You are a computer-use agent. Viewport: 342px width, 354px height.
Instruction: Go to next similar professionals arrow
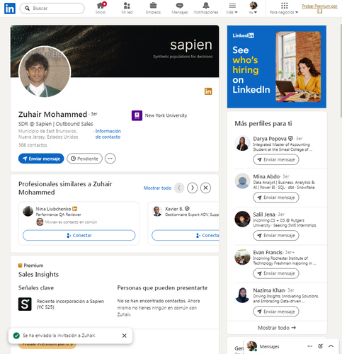193,188
